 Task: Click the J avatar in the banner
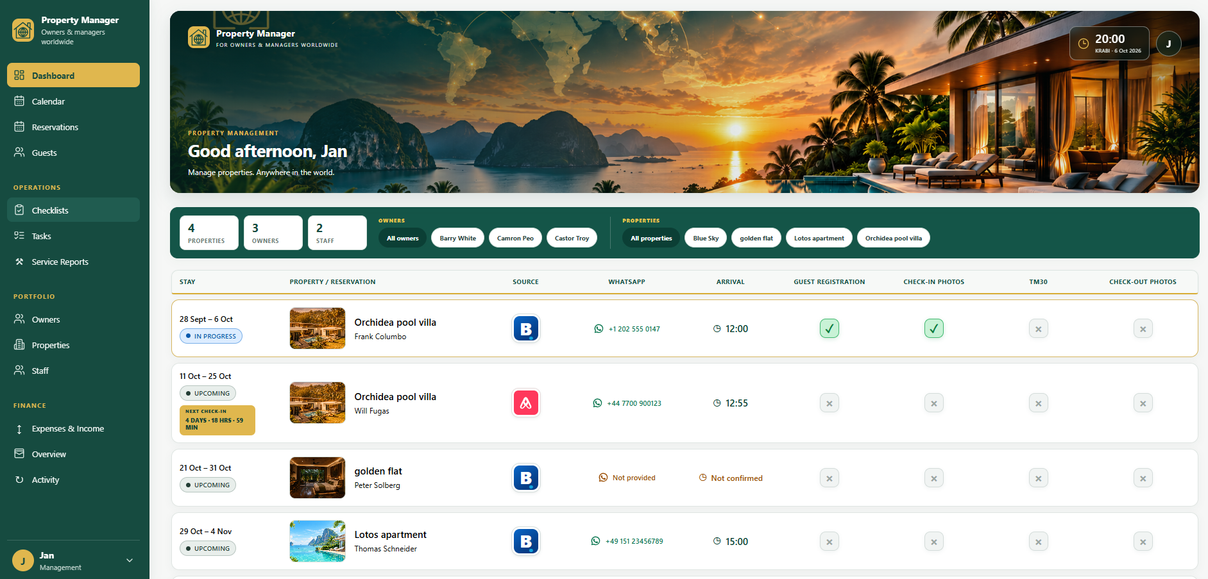point(1168,44)
